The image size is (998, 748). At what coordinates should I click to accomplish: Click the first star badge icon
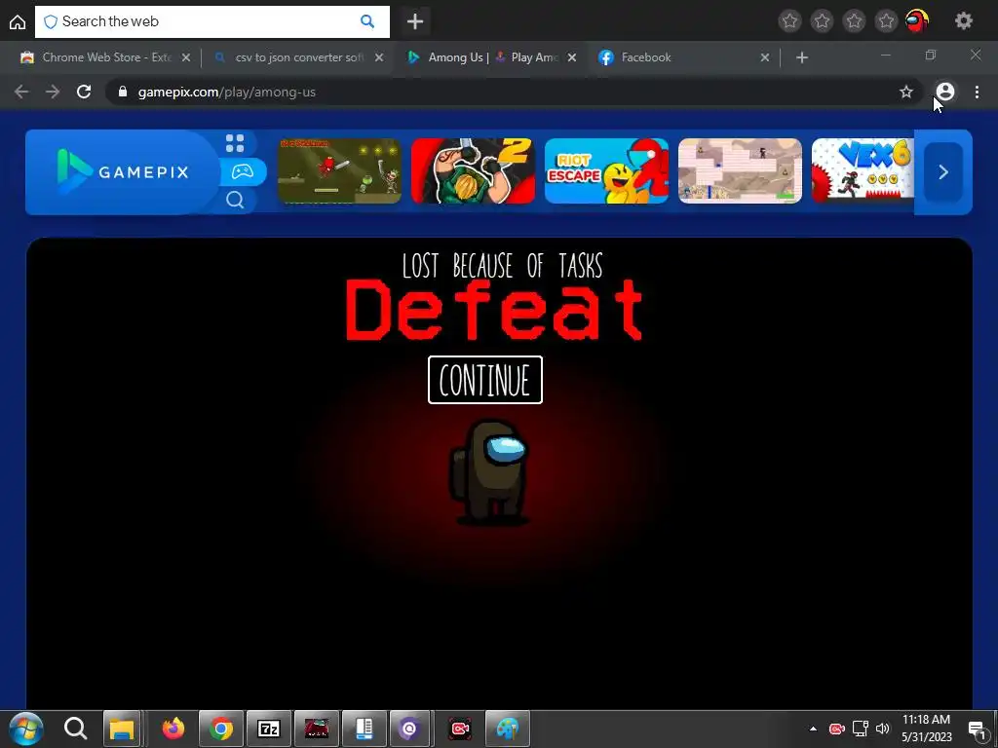(x=789, y=21)
